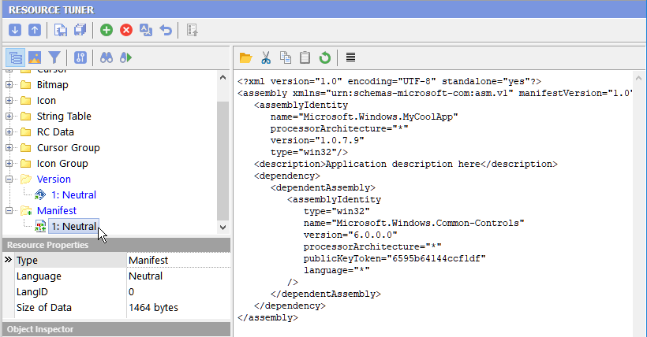Select the Icon Group tree item
647x337 pixels.
pos(62,163)
